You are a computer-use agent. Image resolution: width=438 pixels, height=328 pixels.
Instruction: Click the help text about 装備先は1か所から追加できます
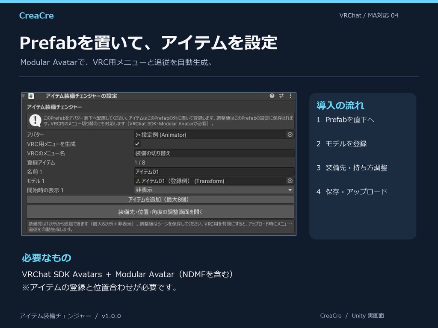click(161, 226)
